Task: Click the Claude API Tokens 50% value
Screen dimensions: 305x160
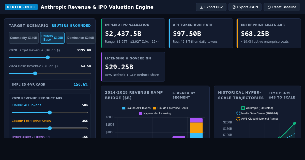Action: click(85, 105)
